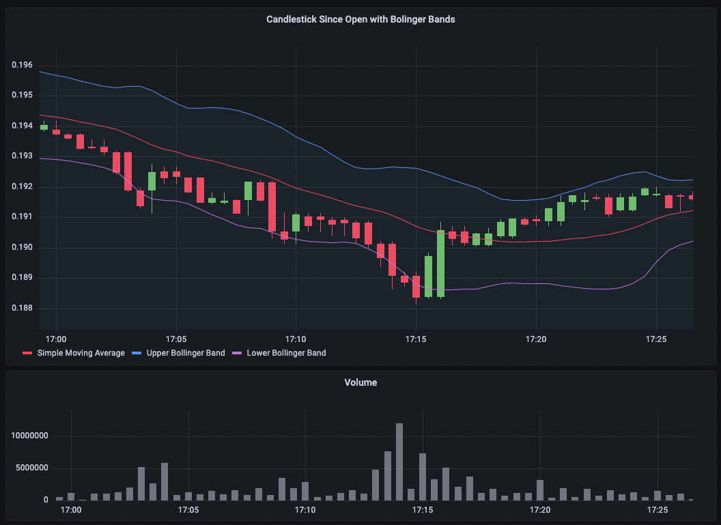The width and height of the screenshot is (721, 525).
Task: Select the first green candlestick at chart start
Action: click(44, 127)
